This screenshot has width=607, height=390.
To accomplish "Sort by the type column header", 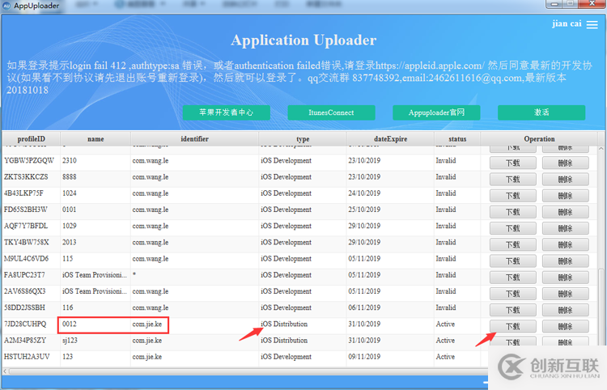I will 303,139.
